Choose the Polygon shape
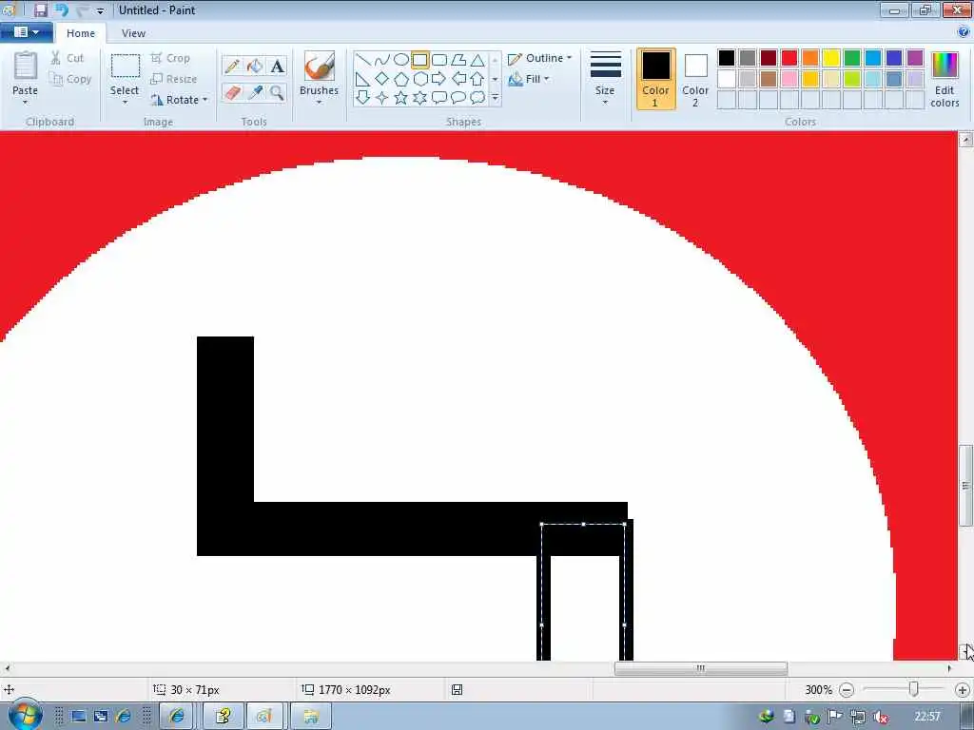 pyautogui.click(x=458, y=60)
